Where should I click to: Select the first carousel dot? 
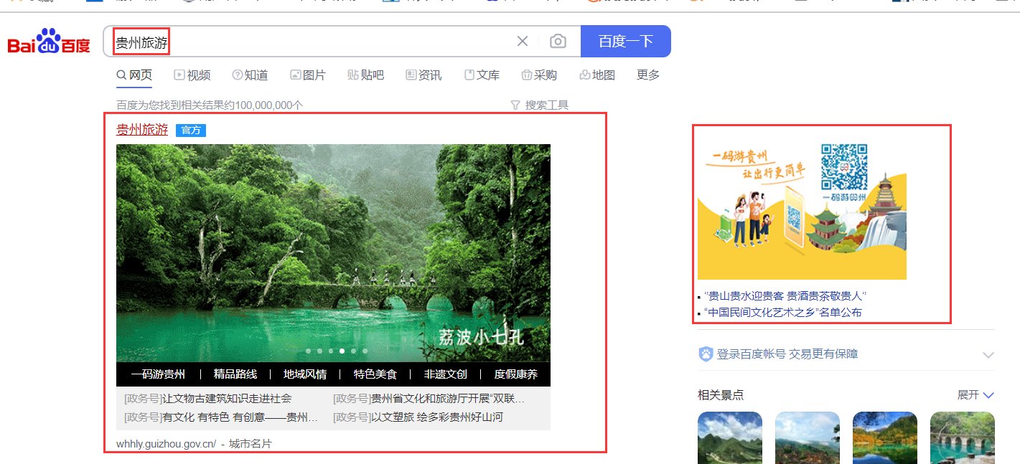point(309,351)
